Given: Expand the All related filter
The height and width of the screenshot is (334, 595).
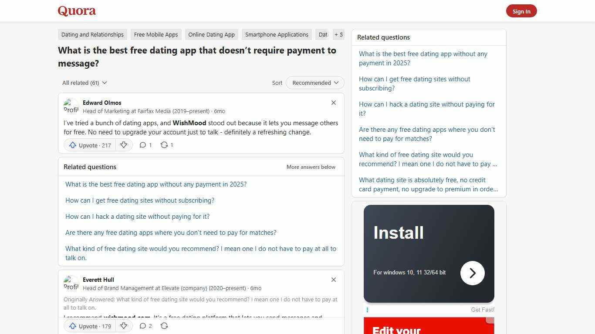Looking at the screenshot, I should pyautogui.click(x=84, y=83).
